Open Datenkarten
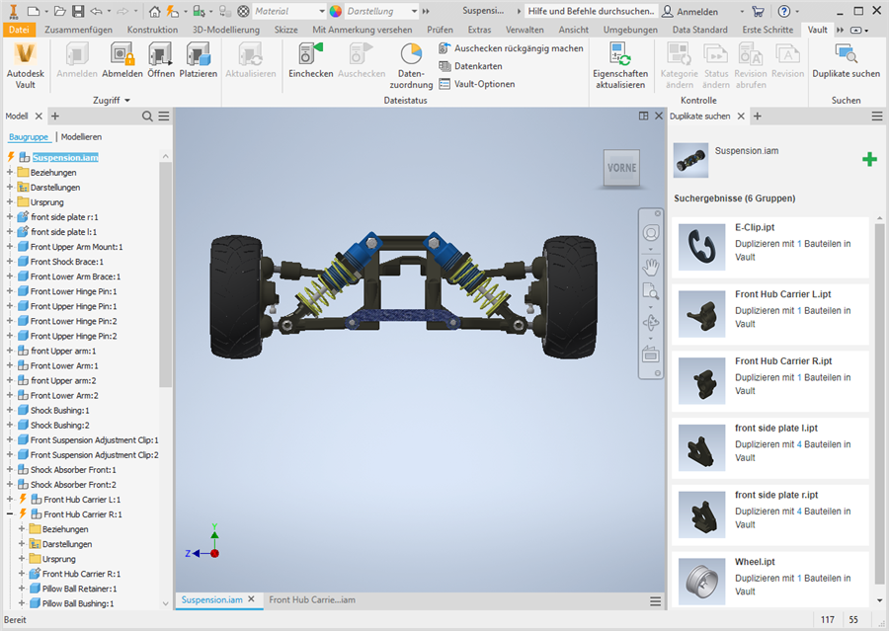889x631 pixels. coord(470,66)
